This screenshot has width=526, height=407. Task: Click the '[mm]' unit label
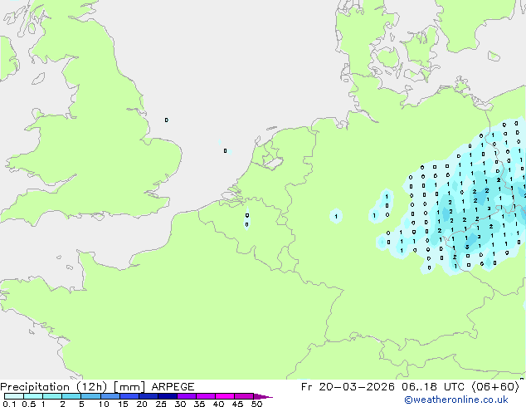click(x=129, y=387)
